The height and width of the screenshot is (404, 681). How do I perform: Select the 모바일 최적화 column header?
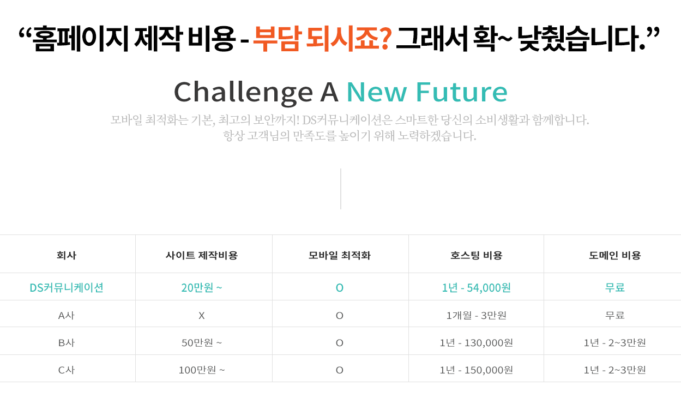click(x=340, y=255)
